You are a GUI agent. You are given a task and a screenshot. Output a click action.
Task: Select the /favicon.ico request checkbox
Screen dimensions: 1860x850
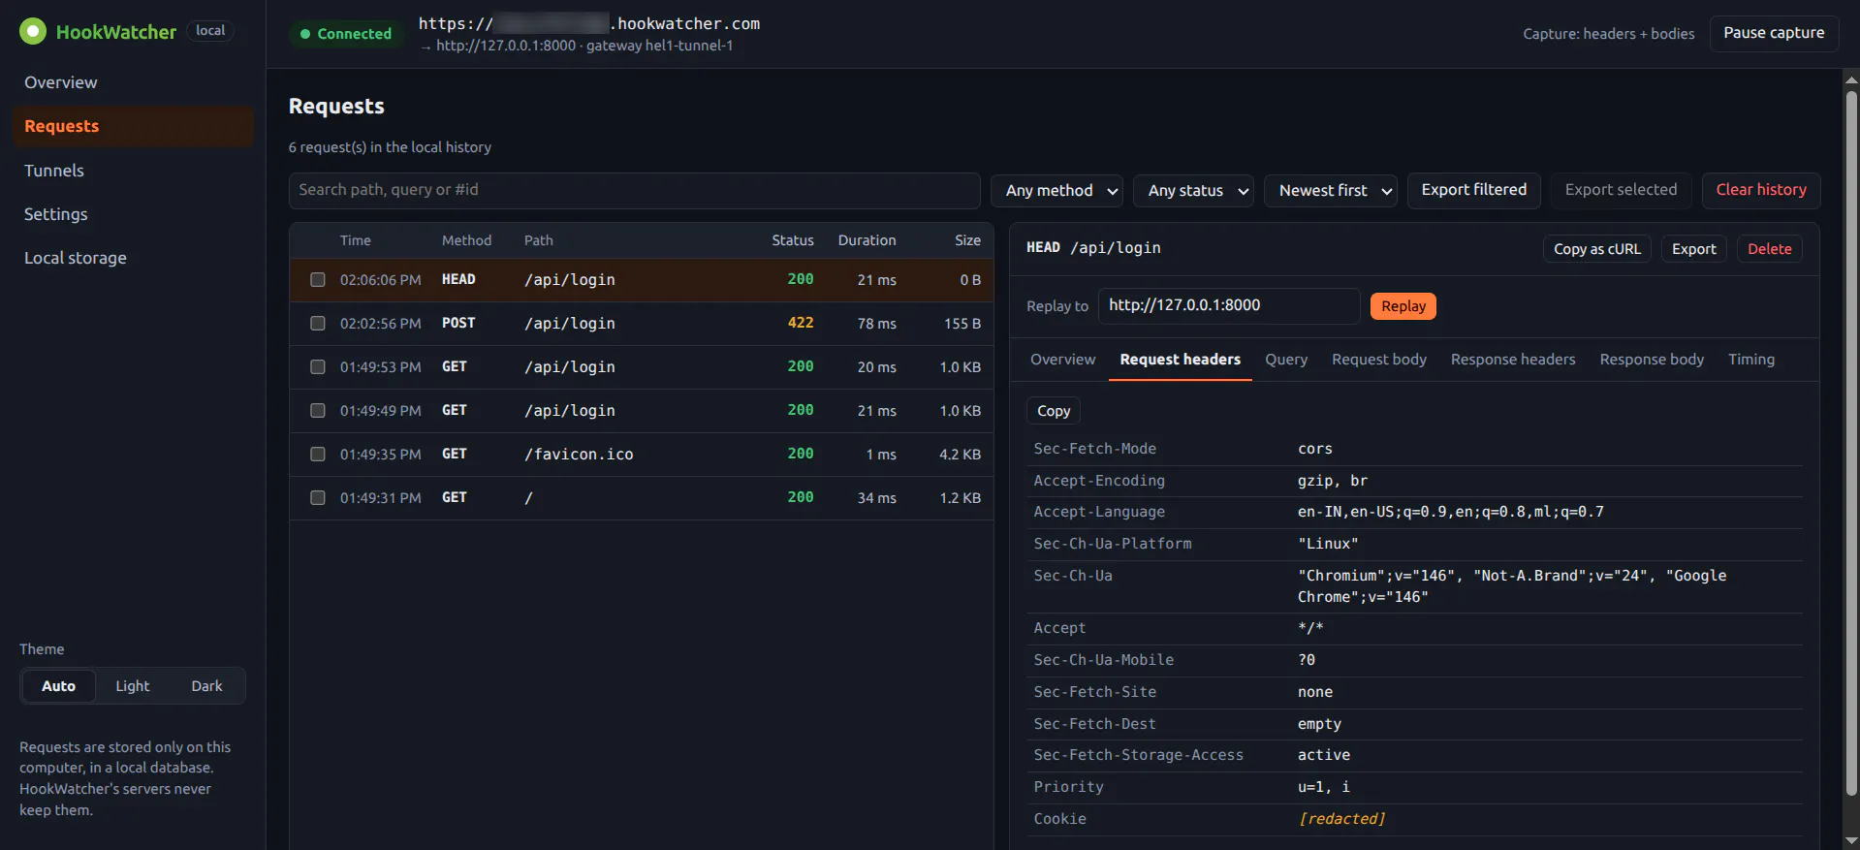tap(317, 455)
